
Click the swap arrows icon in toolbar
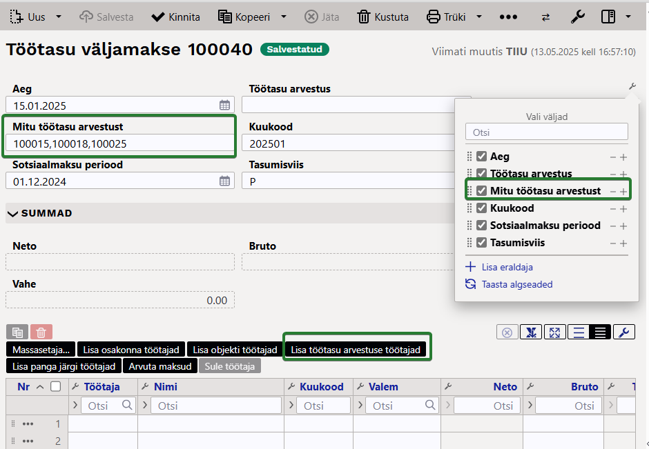(545, 17)
